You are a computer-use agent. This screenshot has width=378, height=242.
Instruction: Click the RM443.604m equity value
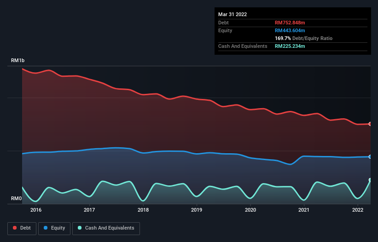click(x=290, y=30)
